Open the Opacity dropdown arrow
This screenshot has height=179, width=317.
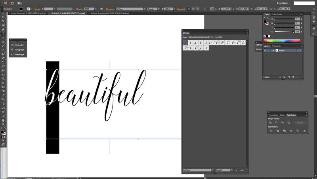click(x=95, y=9)
